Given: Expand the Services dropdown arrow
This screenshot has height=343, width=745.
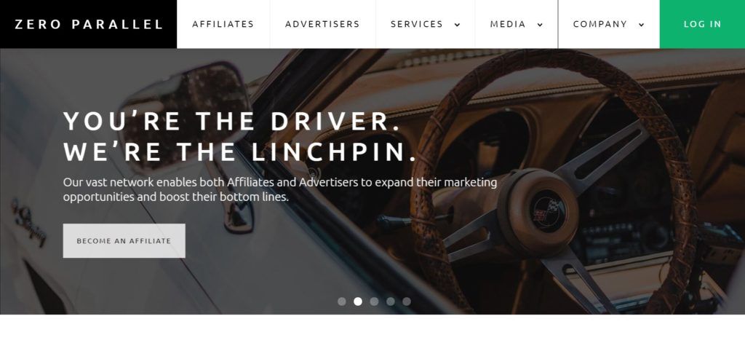Looking at the screenshot, I should (x=457, y=25).
